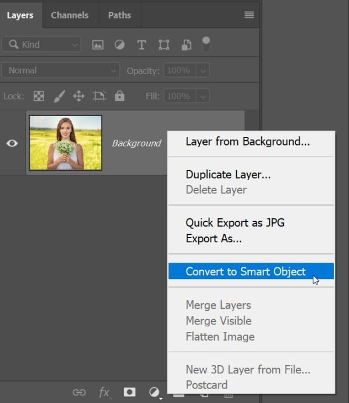Click New 3D Layer from File...
This screenshot has height=403, width=349.
pyautogui.click(x=251, y=370)
